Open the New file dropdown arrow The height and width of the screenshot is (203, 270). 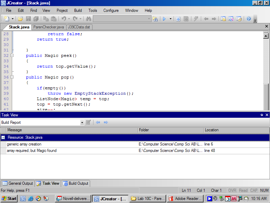tap(12, 19)
